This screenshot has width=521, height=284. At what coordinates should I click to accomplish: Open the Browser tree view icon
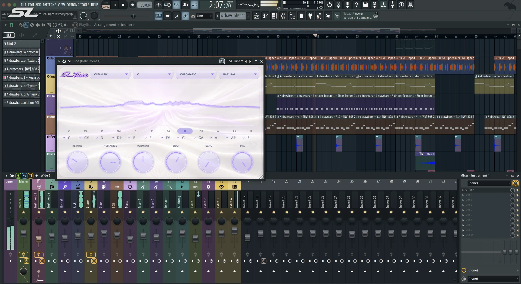coord(292,16)
